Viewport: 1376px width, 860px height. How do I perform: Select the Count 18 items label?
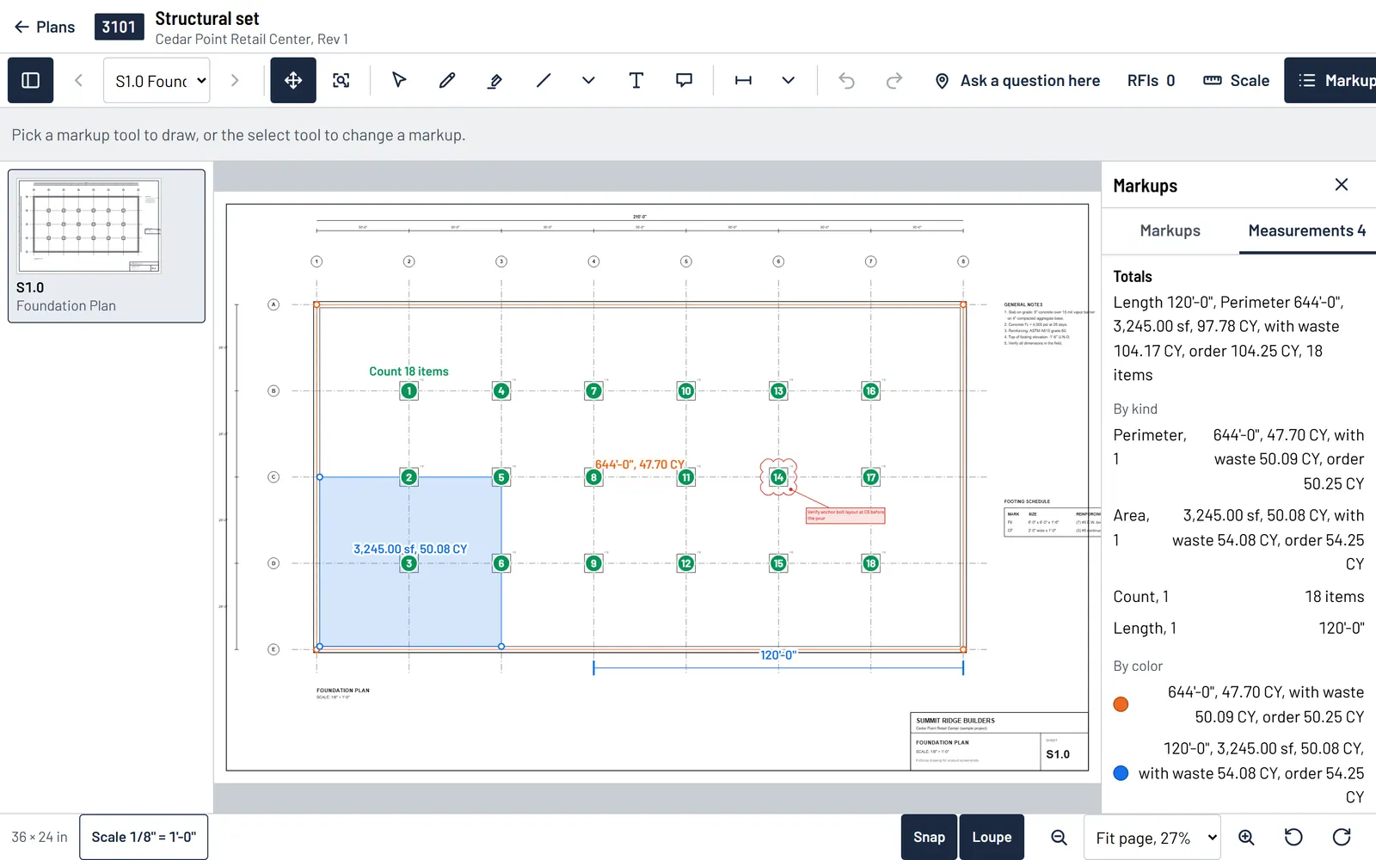(x=408, y=372)
